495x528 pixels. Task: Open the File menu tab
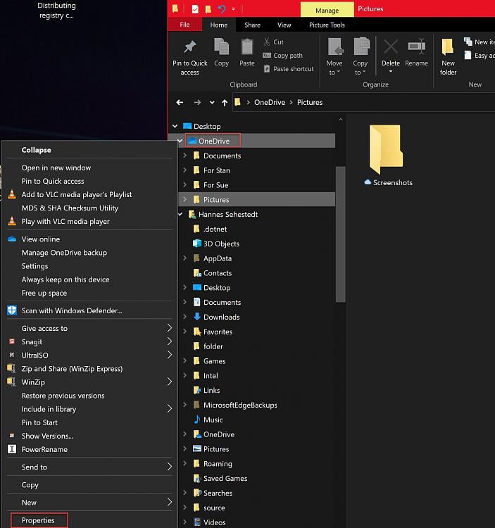click(184, 25)
